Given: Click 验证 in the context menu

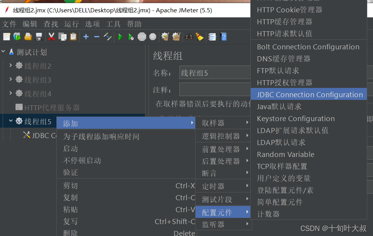Looking at the screenshot, I should tap(126, 172).
